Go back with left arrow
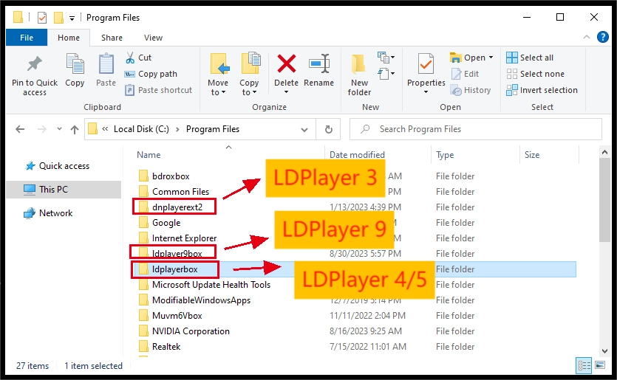The image size is (617, 380). coord(20,129)
